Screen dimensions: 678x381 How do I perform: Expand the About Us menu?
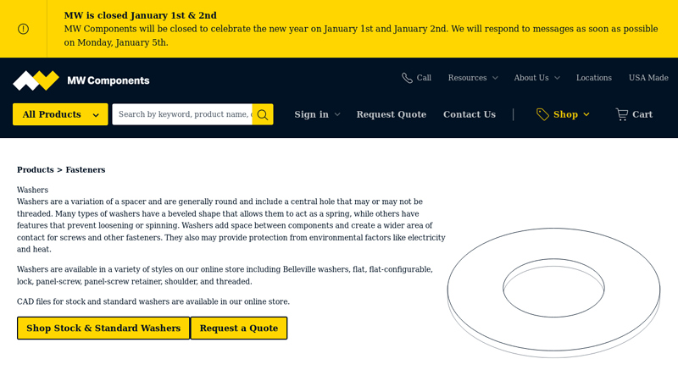536,78
